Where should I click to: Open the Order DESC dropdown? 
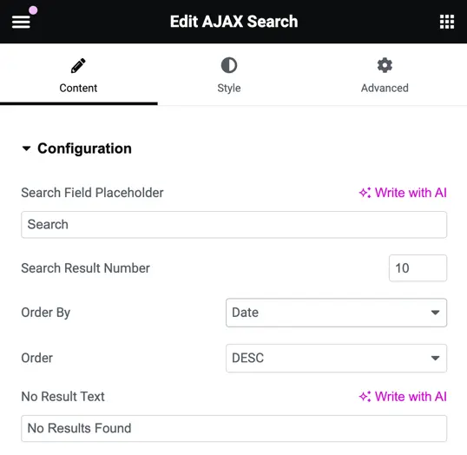(x=336, y=358)
